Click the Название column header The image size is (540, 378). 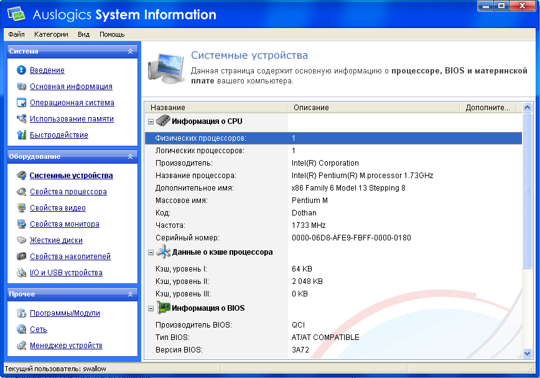point(216,108)
